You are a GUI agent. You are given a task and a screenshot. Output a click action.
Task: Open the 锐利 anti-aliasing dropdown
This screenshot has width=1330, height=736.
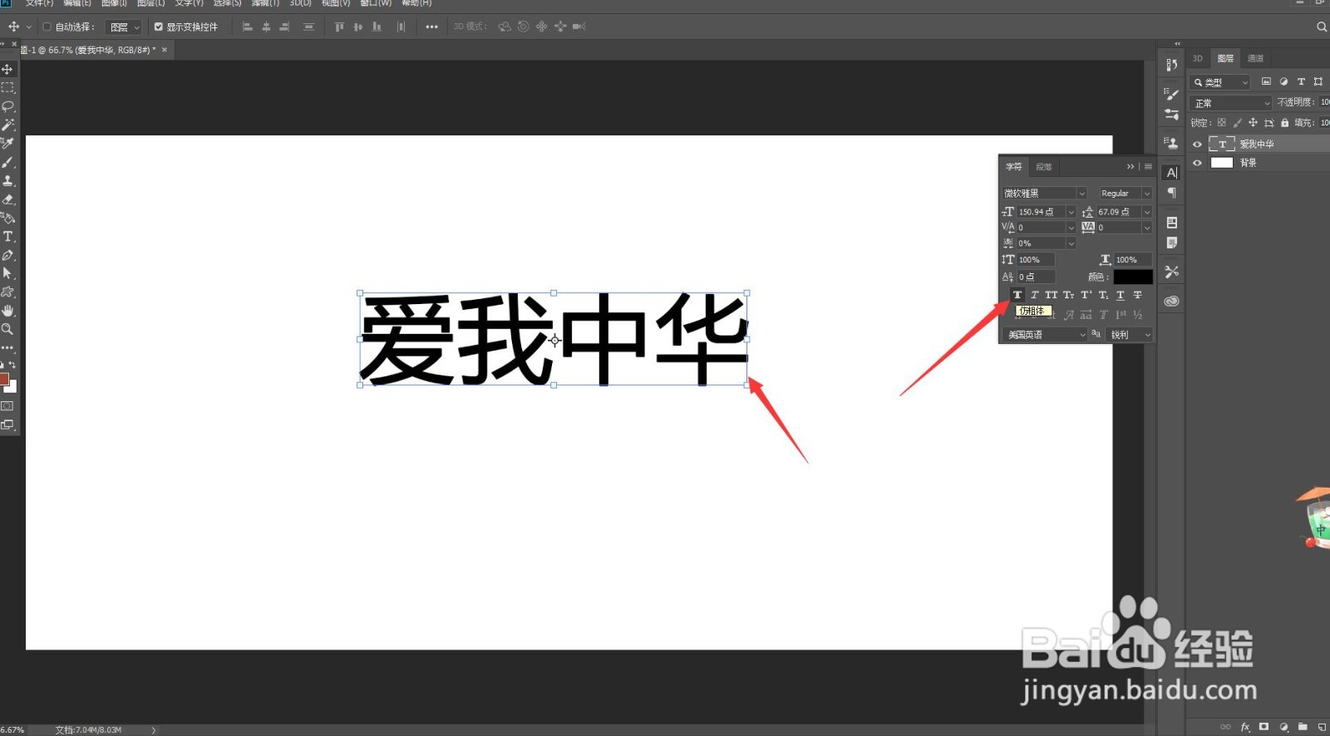[1130, 335]
